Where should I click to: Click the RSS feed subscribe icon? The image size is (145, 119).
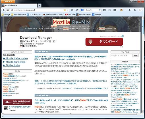pyautogui.click(x=72, y=10)
